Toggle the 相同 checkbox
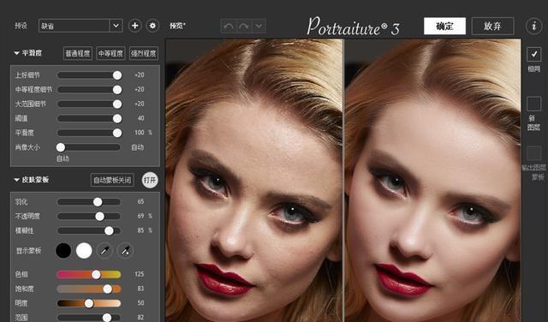548x322 pixels. point(533,54)
